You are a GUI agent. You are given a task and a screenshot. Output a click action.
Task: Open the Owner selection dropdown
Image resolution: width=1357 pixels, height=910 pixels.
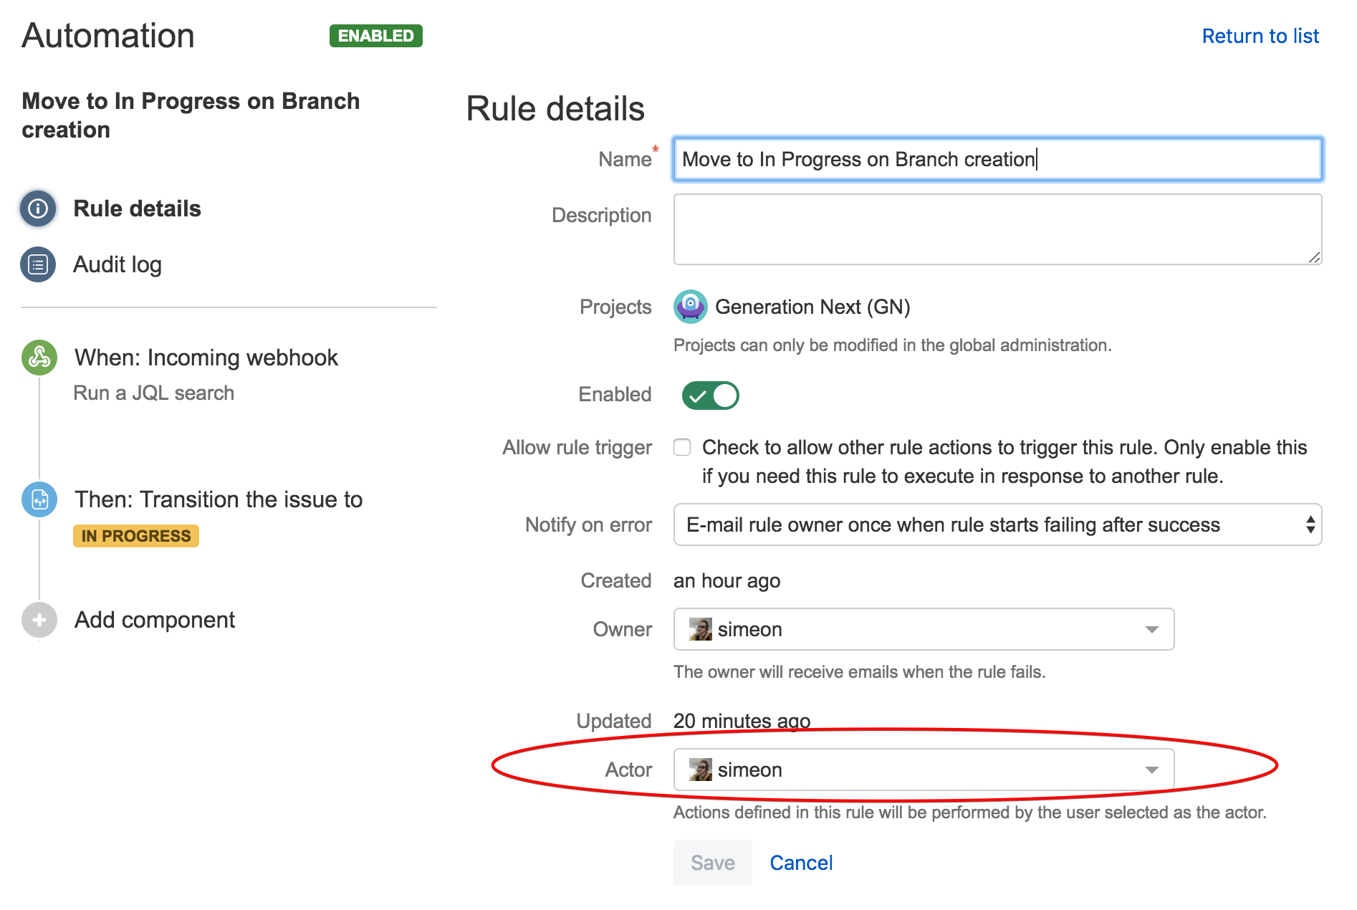[1151, 629]
